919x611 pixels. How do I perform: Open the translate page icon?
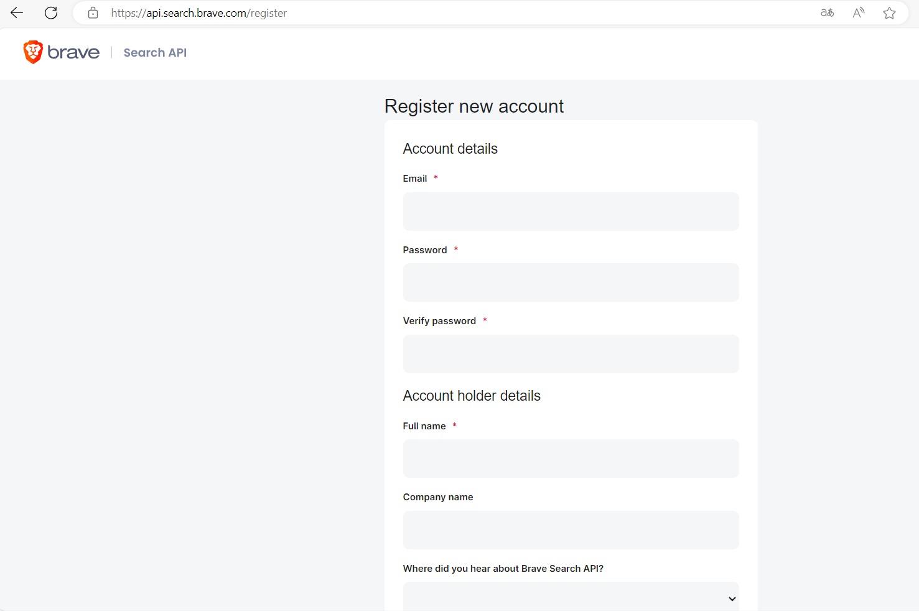pyautogui.click(x=827, y=12)
